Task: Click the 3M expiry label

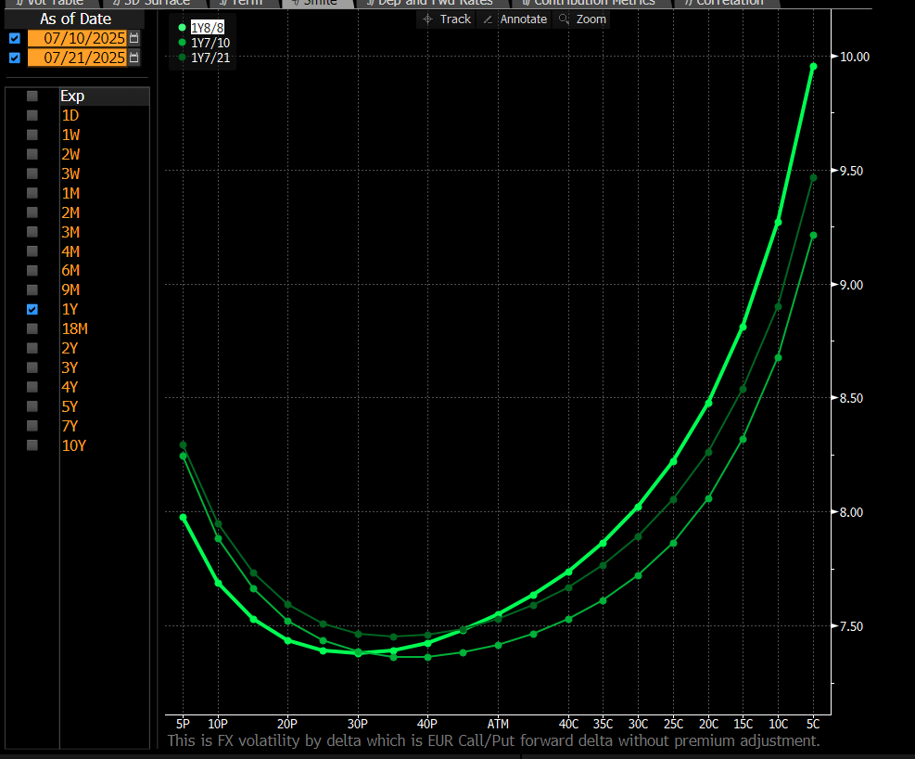Action: 70,232
